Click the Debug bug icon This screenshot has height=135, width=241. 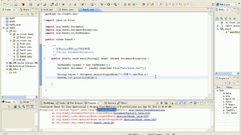102,4
